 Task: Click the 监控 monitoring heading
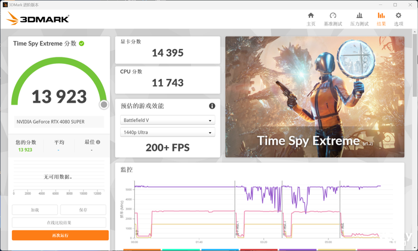click(127, 170)
